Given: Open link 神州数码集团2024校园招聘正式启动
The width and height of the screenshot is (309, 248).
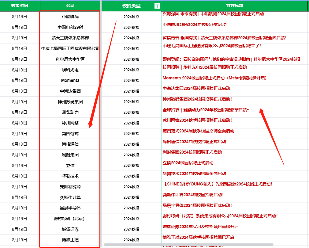Looking at the screenshot, I should tap(197, 99).
